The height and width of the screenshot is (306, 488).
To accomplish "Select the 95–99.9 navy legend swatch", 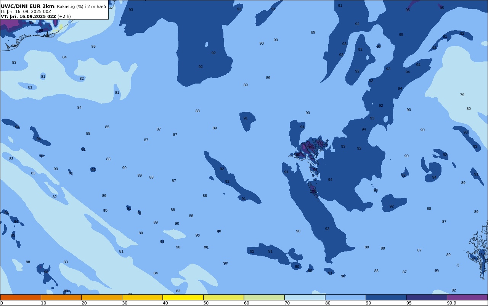I will (427, 297).
